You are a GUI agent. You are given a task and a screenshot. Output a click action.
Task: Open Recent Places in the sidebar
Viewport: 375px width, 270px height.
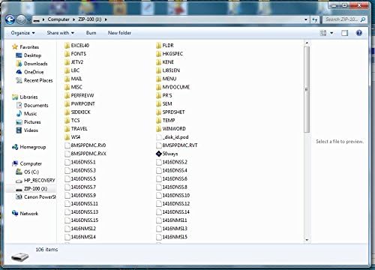(x=38, y=80)
